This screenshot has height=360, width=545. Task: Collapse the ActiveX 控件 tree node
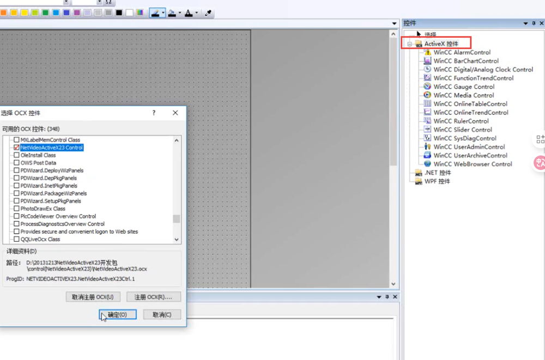[x=410, y=44]
